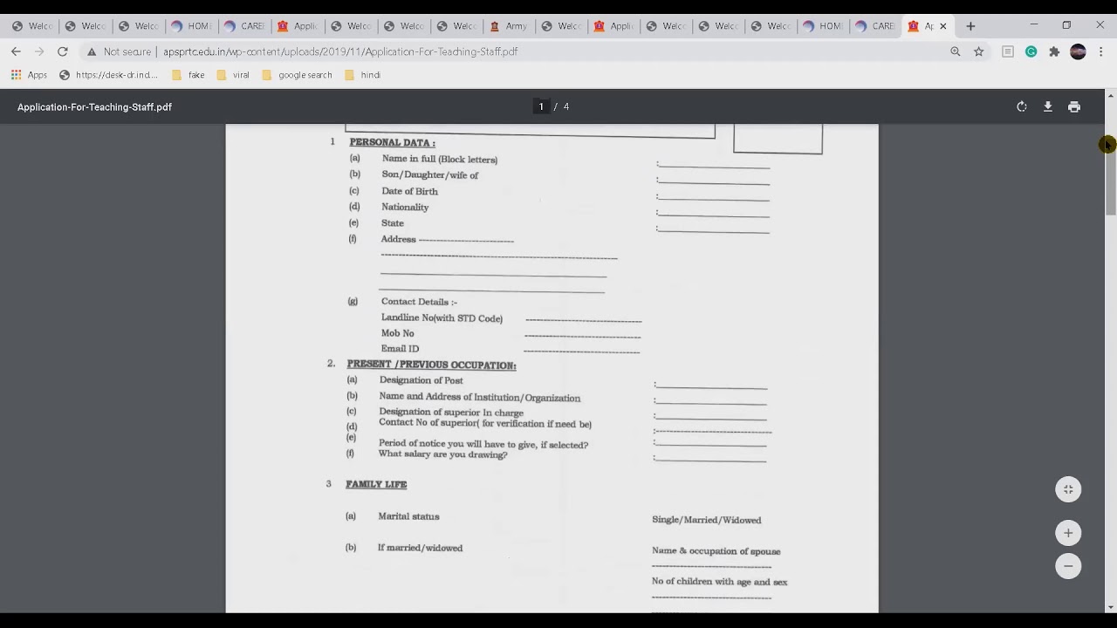Click the reading list icon beside star
The width and height of the screenshot is (1117, 628).
click(1007, 51)
